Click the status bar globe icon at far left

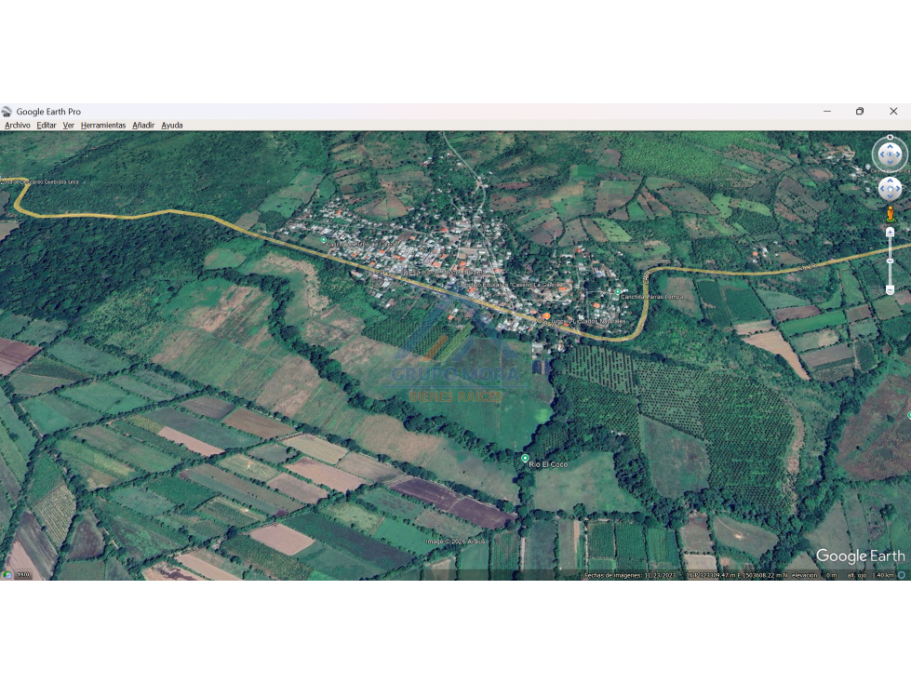point(7,575)
